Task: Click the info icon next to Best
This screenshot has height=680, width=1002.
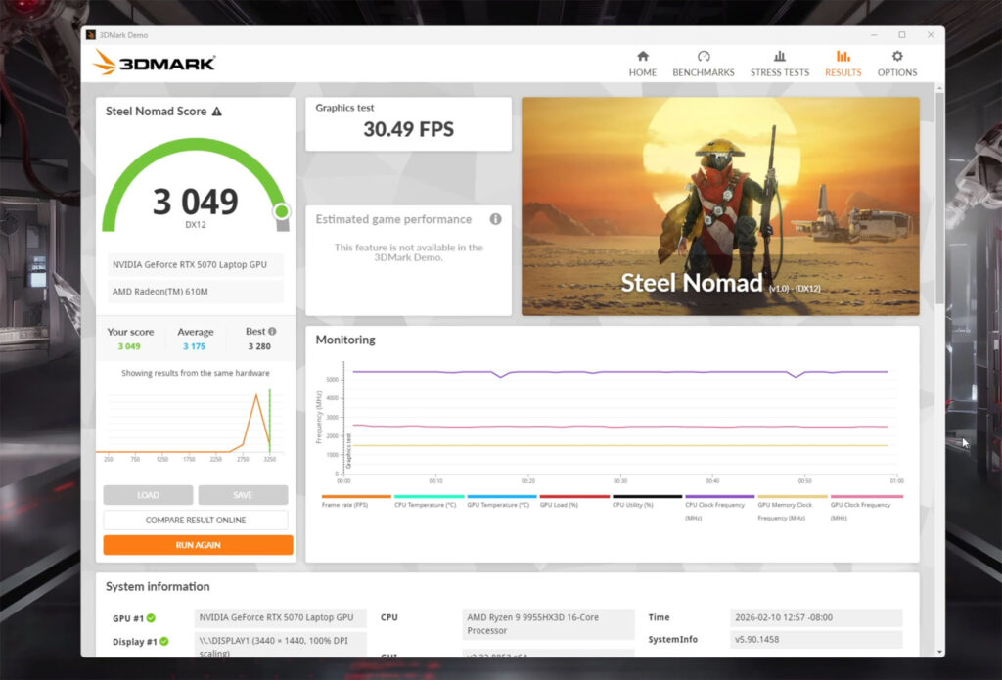Action: coord(272,332)
